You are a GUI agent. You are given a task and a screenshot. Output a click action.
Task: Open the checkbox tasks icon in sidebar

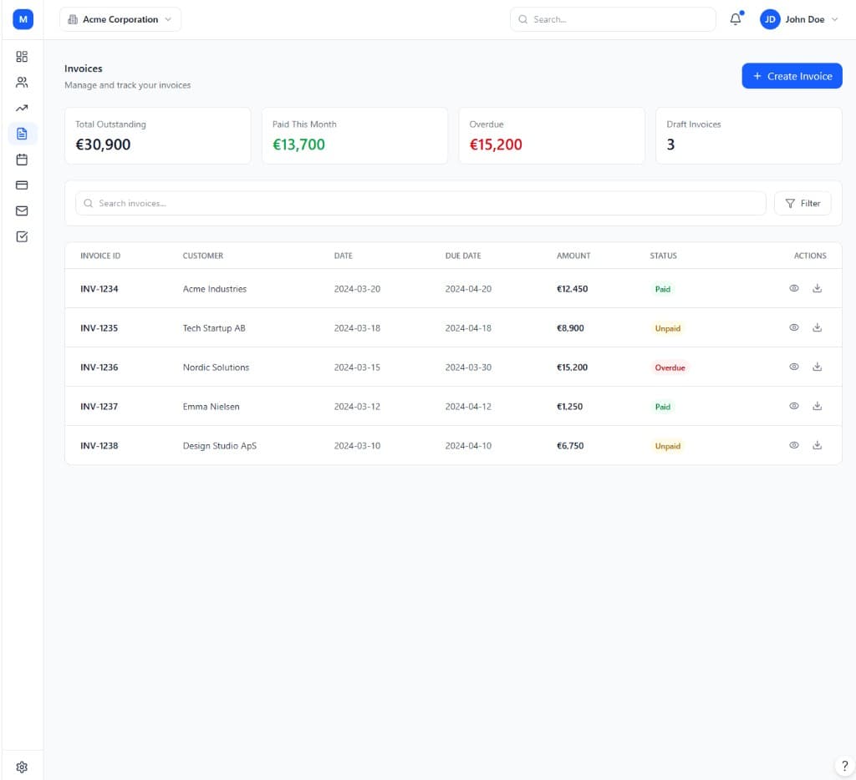(x=22, y=236)
